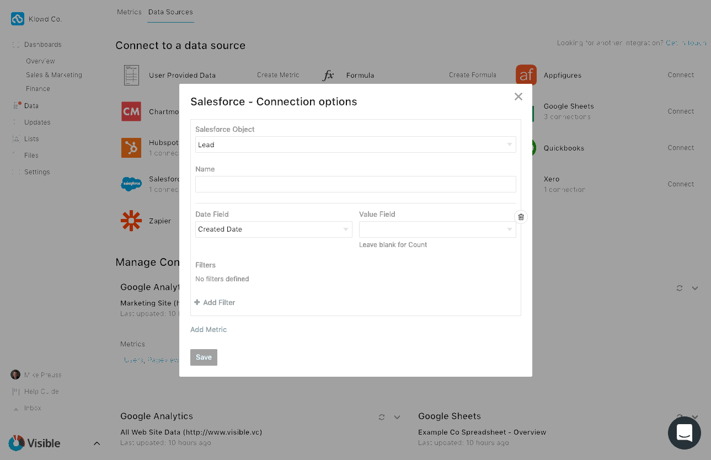Image resolution: width=711 pixels, height=460 pixels.
Task: Click the Add Metric link
Action: tap(209, 329)
